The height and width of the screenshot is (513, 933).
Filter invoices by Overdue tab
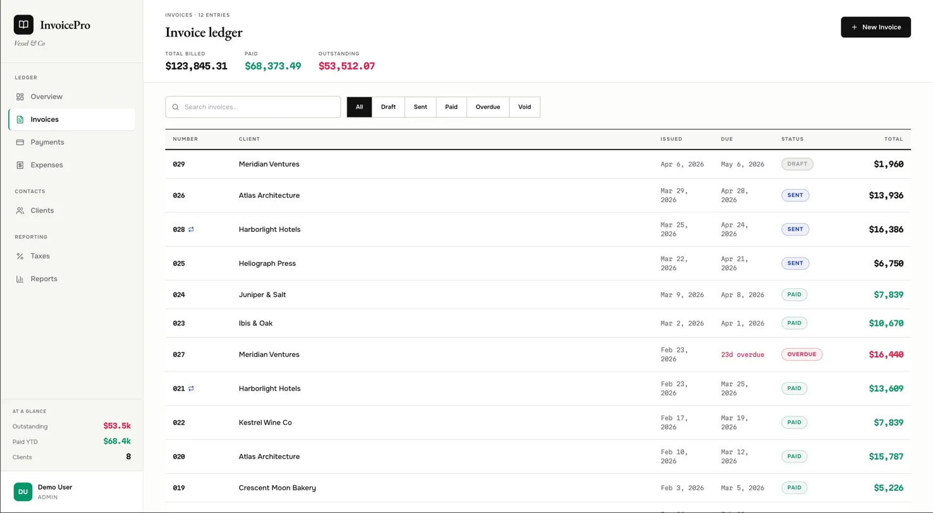coord(488,107)
